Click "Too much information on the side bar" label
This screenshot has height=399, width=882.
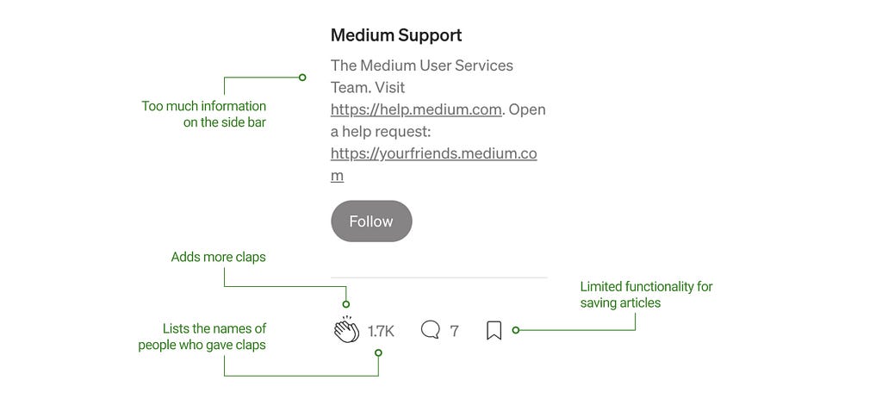(x=203, y=114)
